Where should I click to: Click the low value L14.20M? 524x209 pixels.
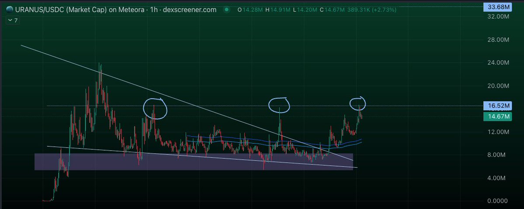(305, 10)
